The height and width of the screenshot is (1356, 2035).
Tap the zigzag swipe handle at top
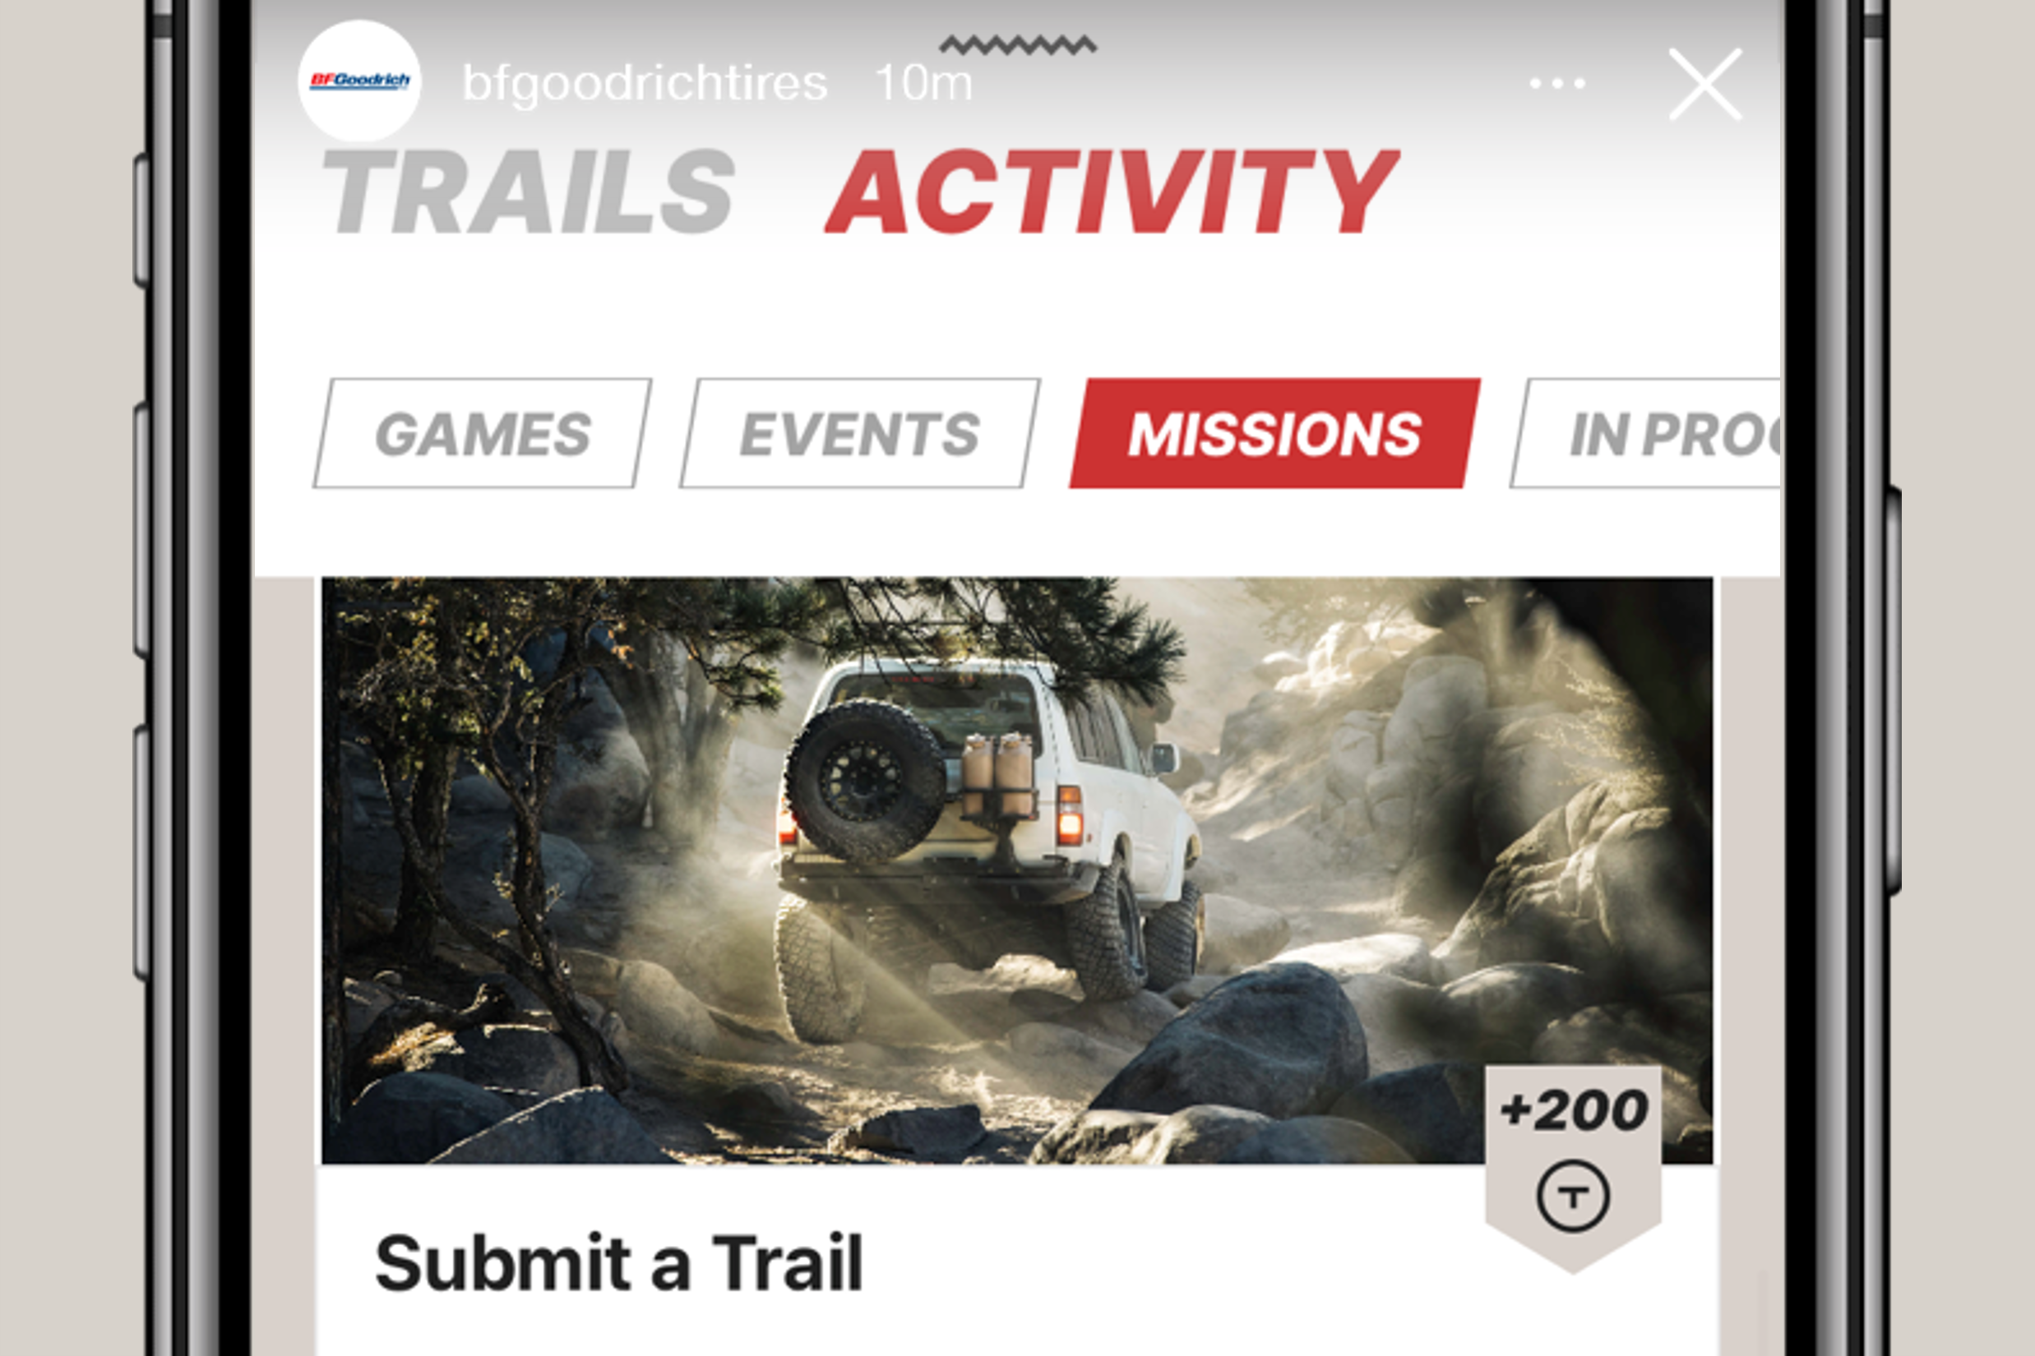(1019, 44)
